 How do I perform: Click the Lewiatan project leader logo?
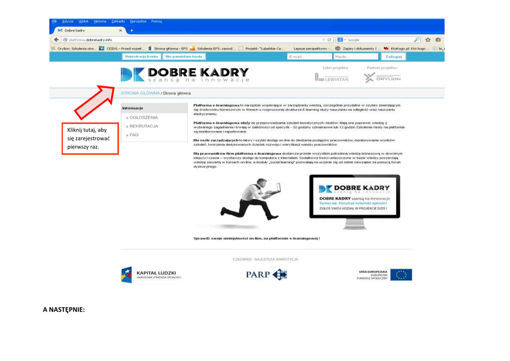click(332, 77)
